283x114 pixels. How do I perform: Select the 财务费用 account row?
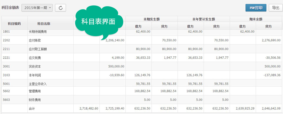point(142,100)
